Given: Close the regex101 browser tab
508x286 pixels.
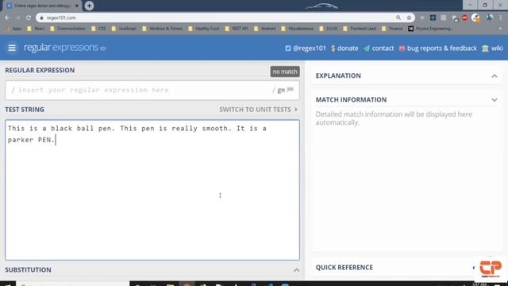Looking at the screenshot, I should 77,6.
